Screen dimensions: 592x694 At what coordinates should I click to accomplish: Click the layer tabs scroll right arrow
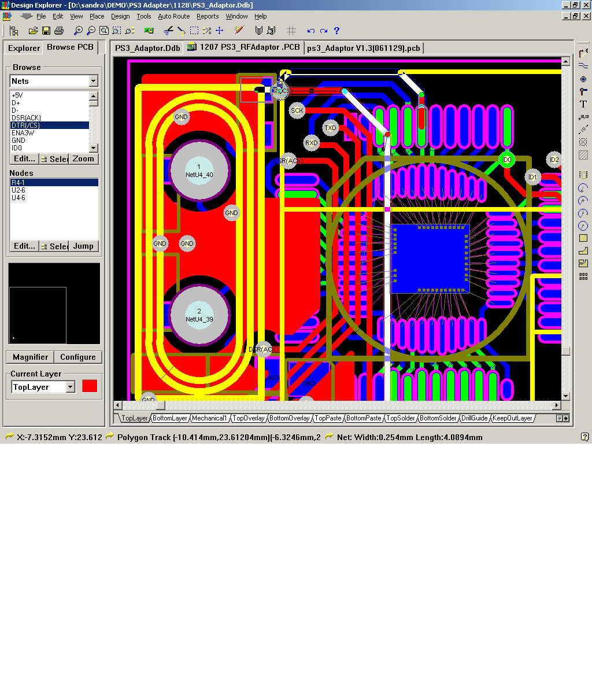pyautogui.click(x=566, y=418)
